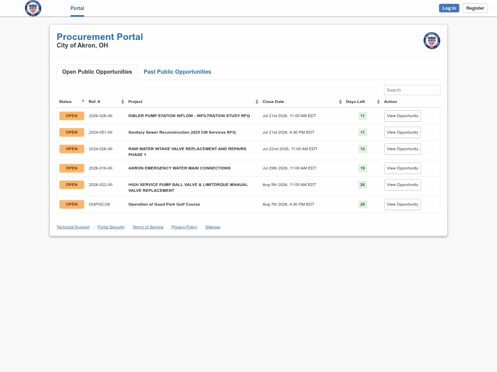The height and width of the screenshot is (372, 497).
Task: Open the Technical Support link
Action: tap(73, 227)
